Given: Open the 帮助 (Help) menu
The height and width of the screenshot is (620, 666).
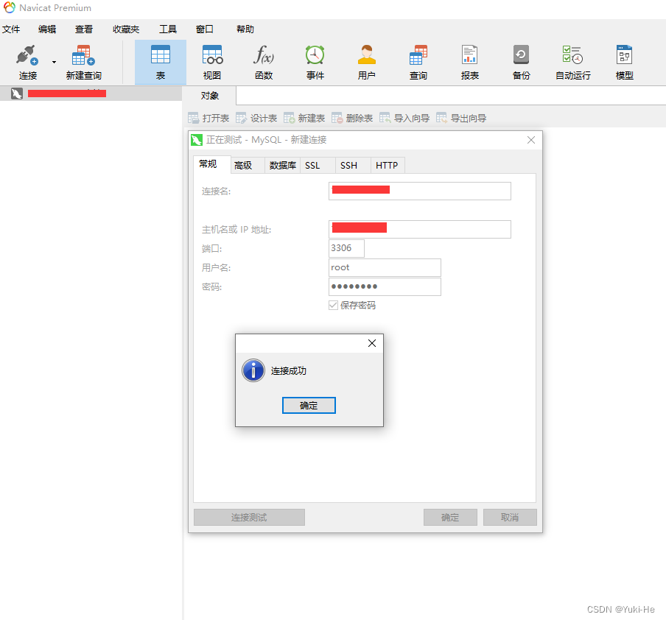Looking at the screenshot, I should [245, 29].
